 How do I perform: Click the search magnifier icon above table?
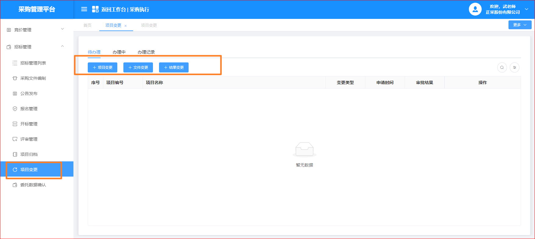(502, 68)
